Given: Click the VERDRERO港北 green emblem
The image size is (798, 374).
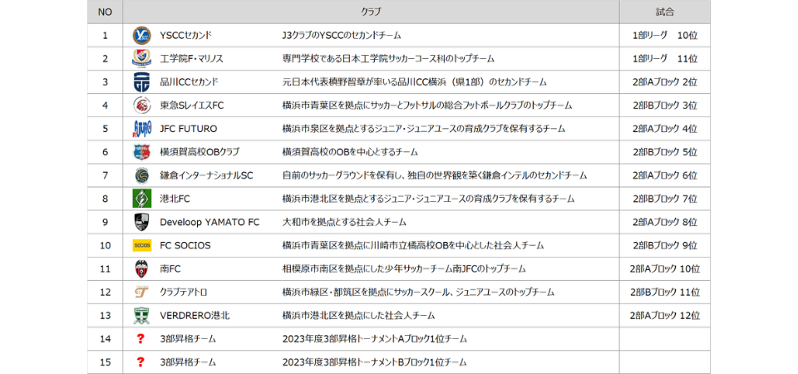Looking at the screenshot, I should point(141,315).
